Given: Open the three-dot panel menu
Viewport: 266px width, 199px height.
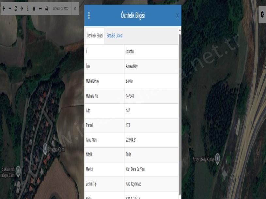Looking at the screenshot, I should pos(89,15).
